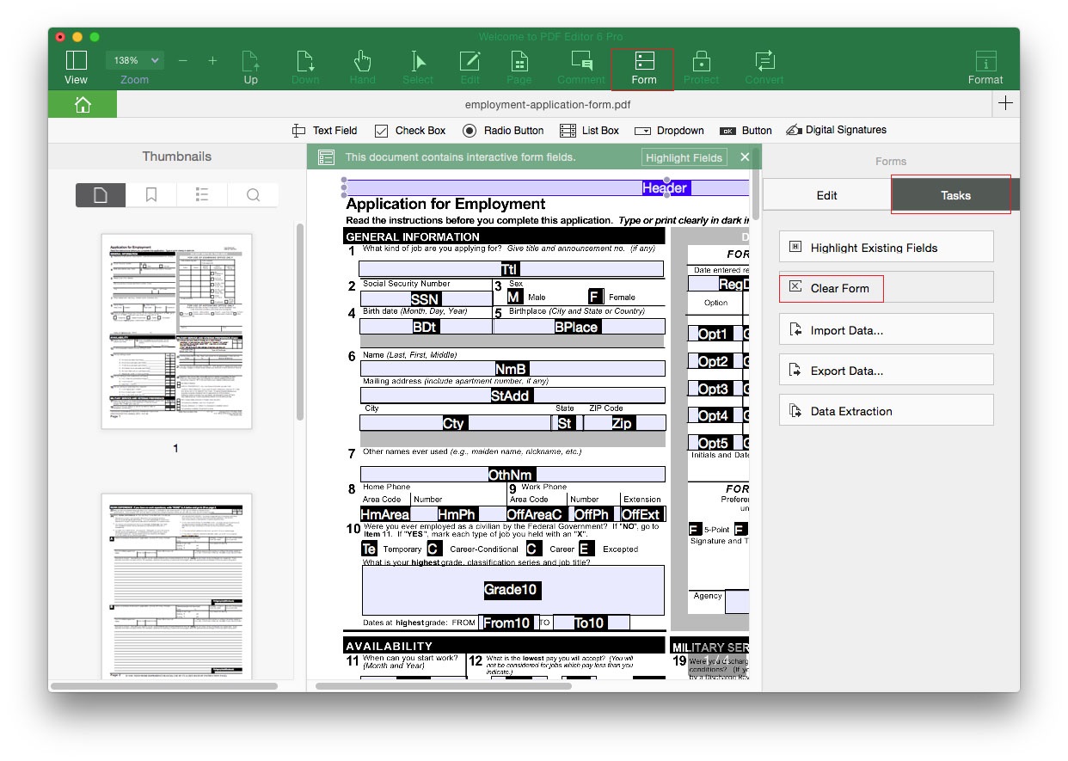The image size is (1068, 761).
Task: Select the Ttl form field
Action: click(x=512, y=269)
